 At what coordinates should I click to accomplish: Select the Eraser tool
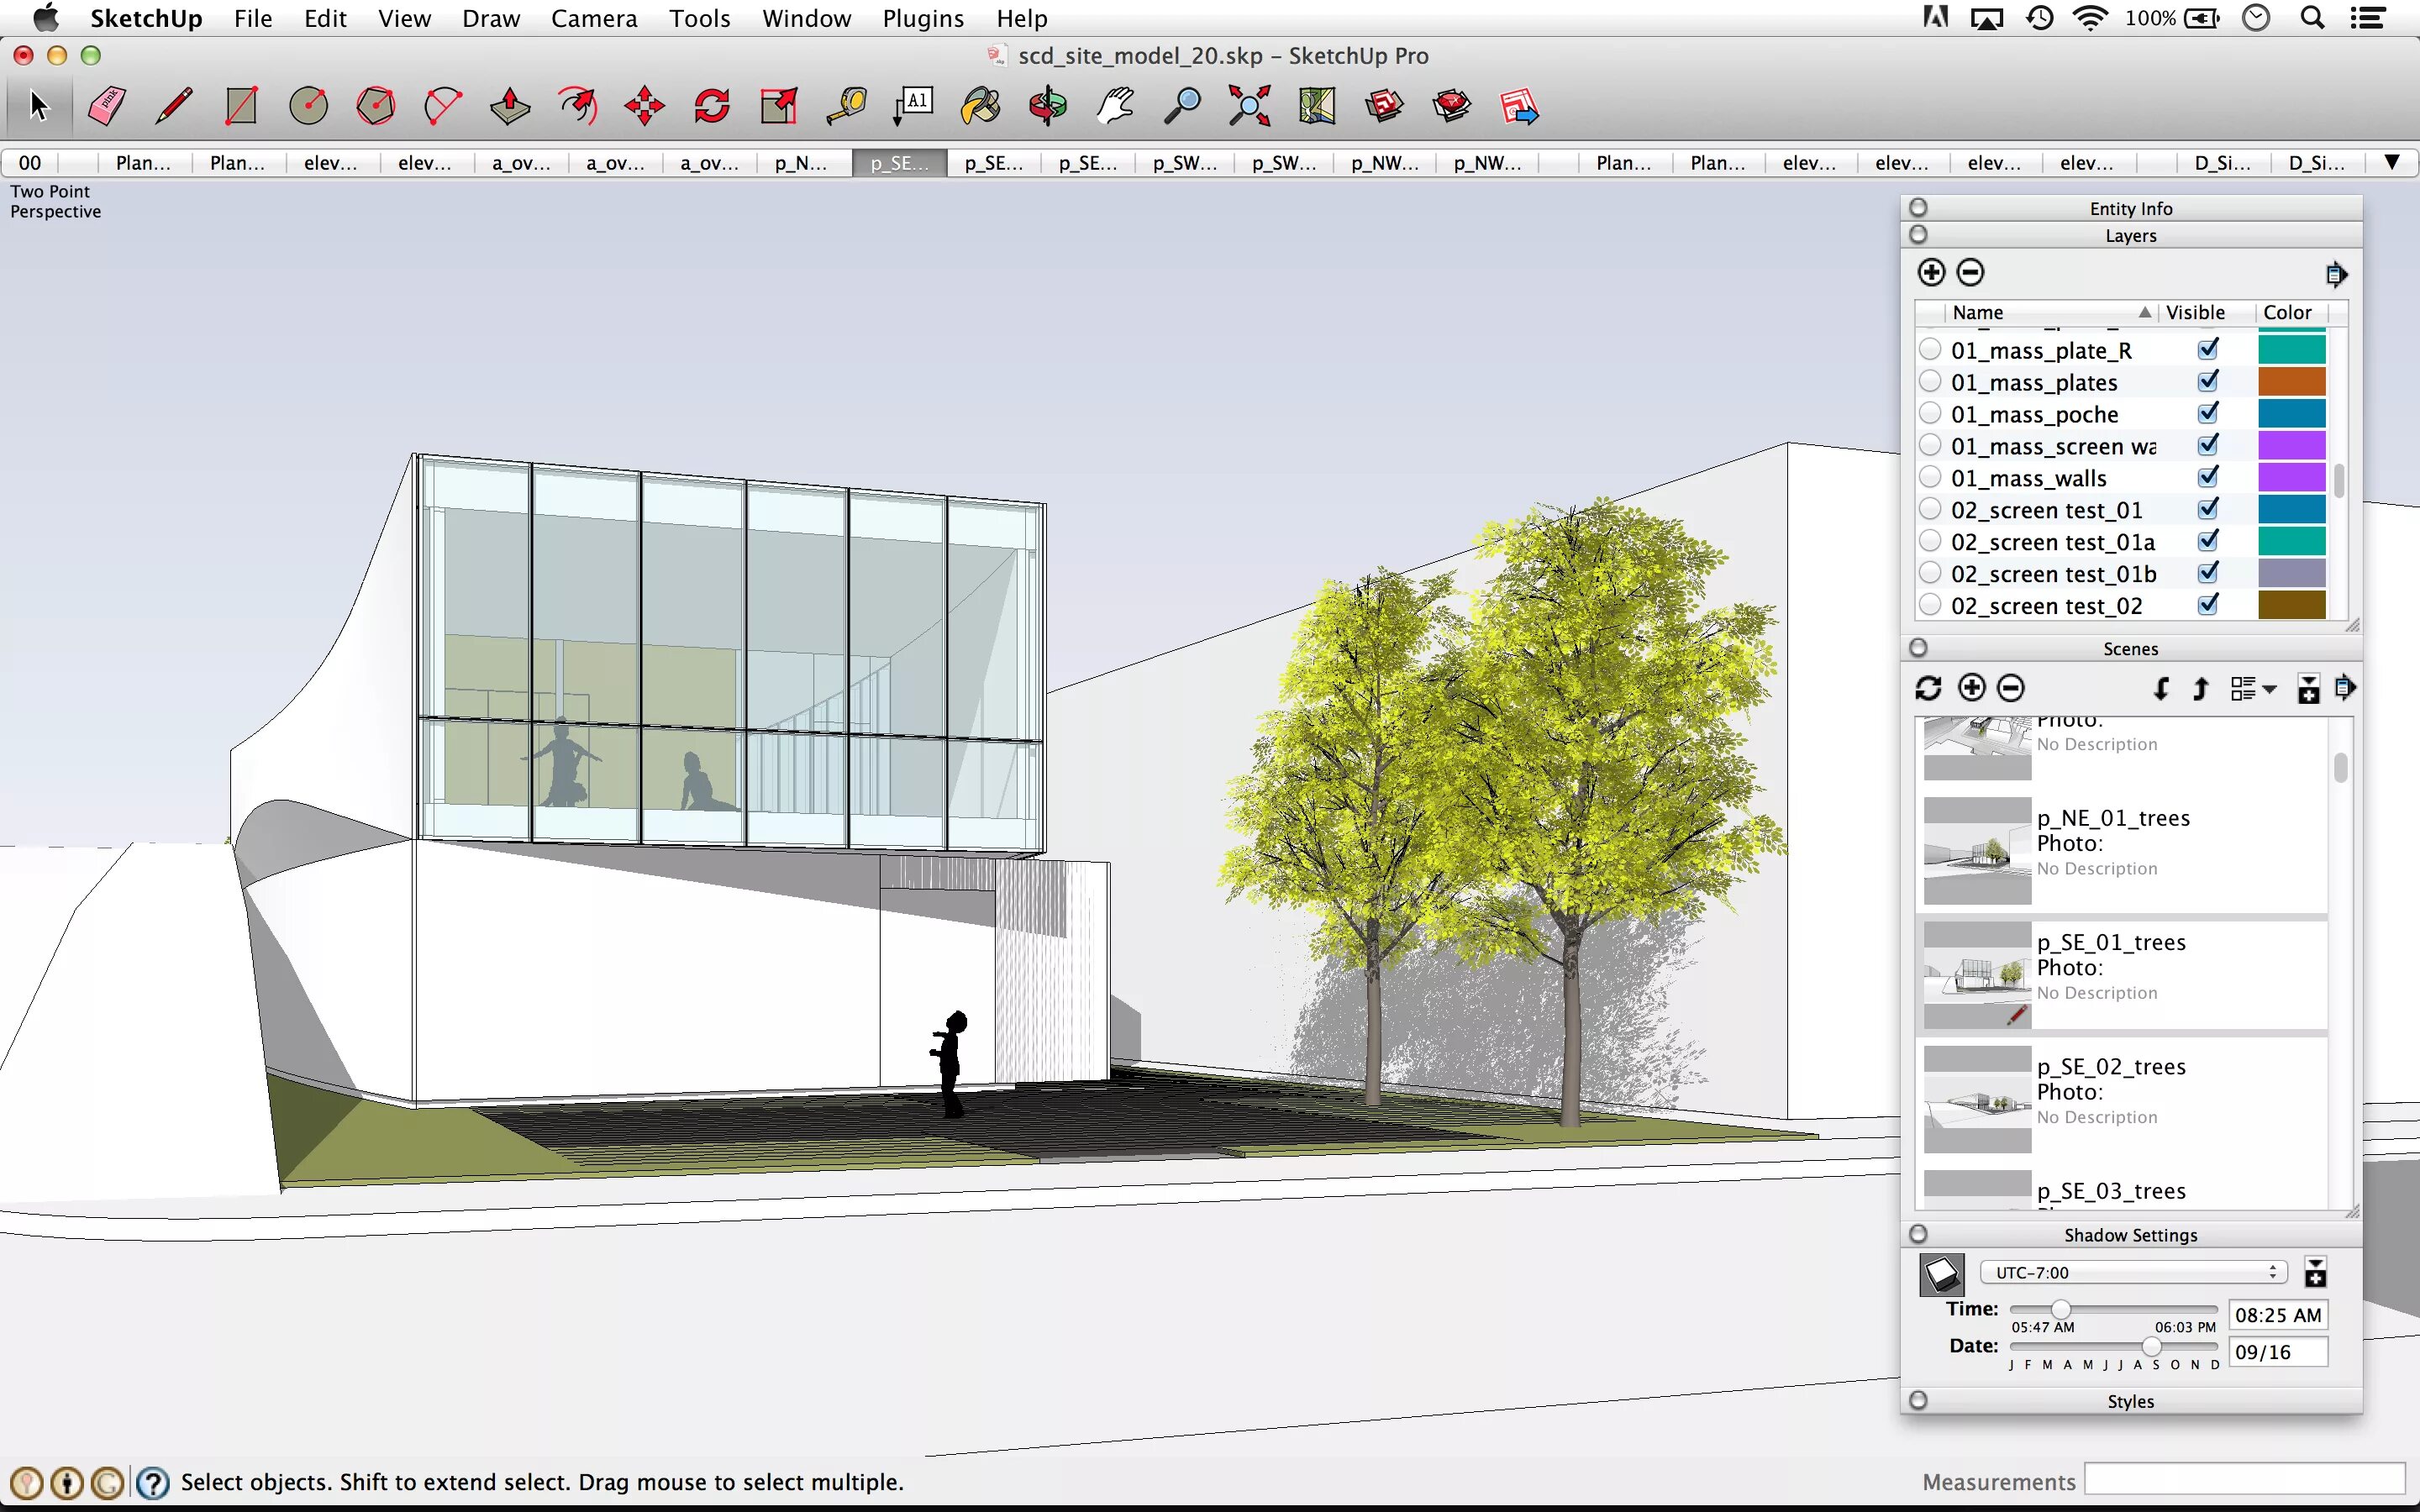(x=107, y=106)
